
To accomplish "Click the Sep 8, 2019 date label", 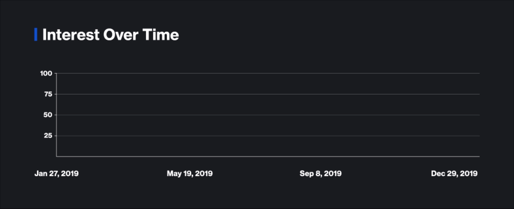I will 320,173.
